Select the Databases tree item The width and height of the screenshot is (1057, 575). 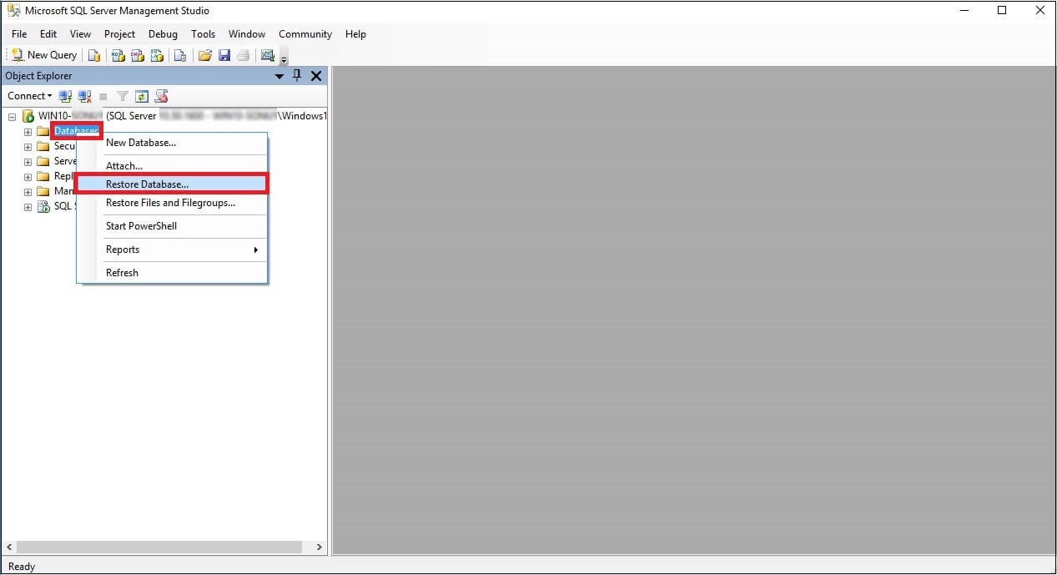point(77,131)
